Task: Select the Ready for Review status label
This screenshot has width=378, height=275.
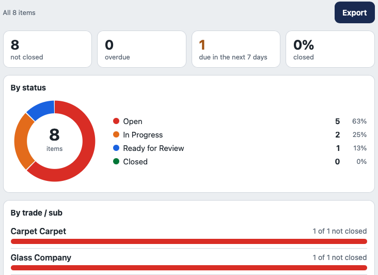Action: point(153,148)
